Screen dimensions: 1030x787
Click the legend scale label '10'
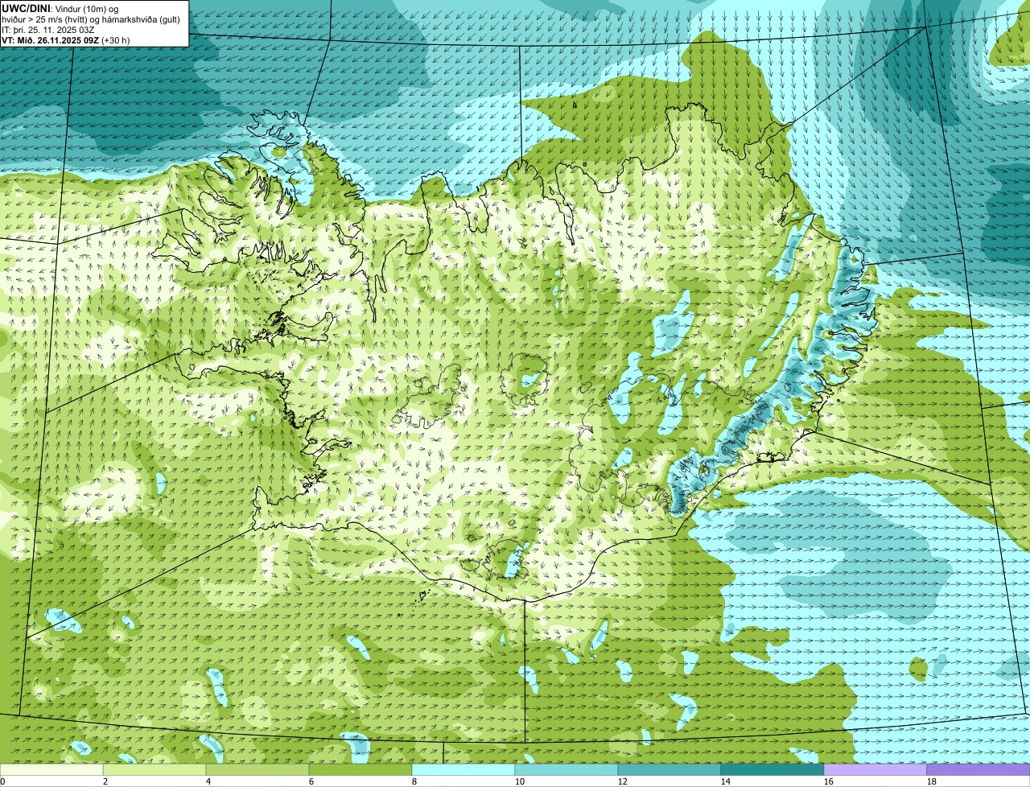(x=520, y=781)
